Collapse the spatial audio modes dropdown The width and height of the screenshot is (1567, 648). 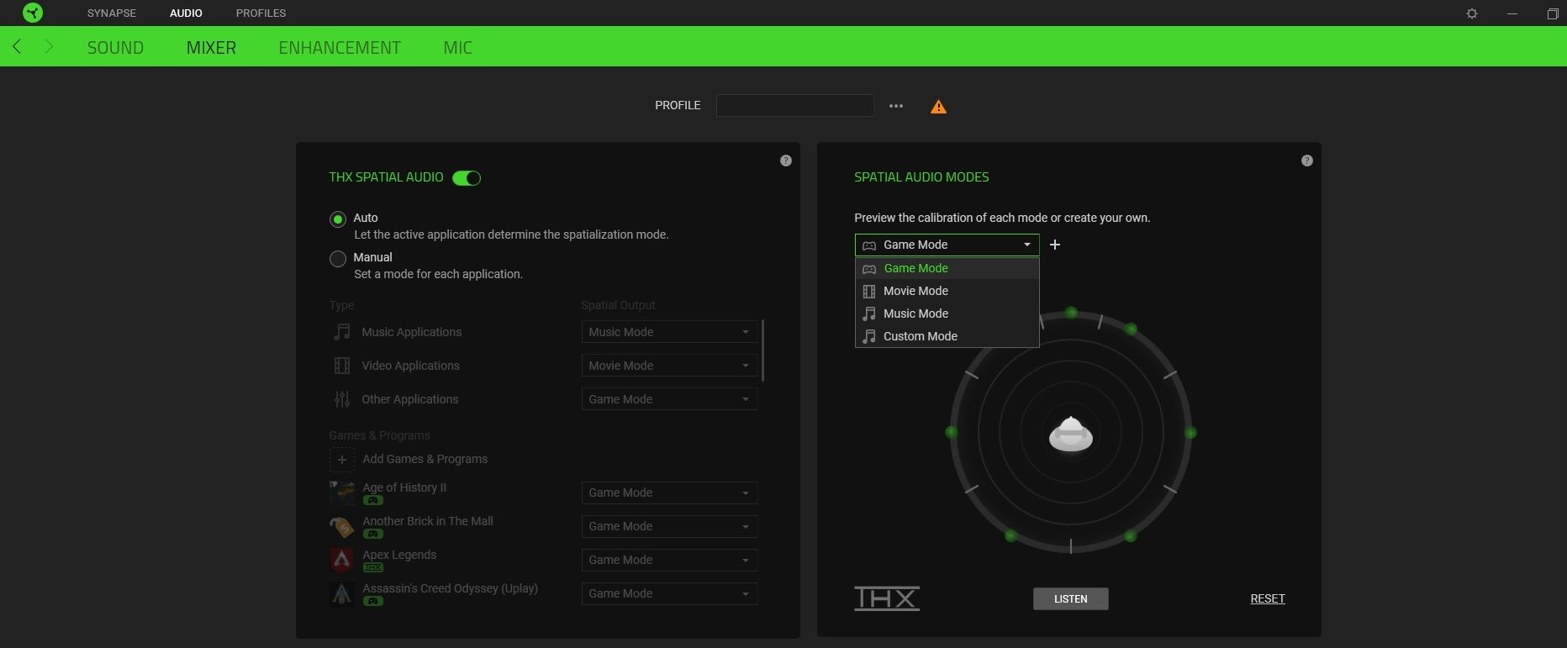947,245
